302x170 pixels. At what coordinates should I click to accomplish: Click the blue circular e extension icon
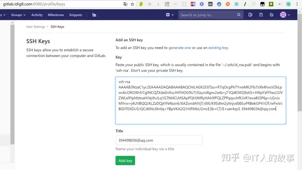(219, 4)
